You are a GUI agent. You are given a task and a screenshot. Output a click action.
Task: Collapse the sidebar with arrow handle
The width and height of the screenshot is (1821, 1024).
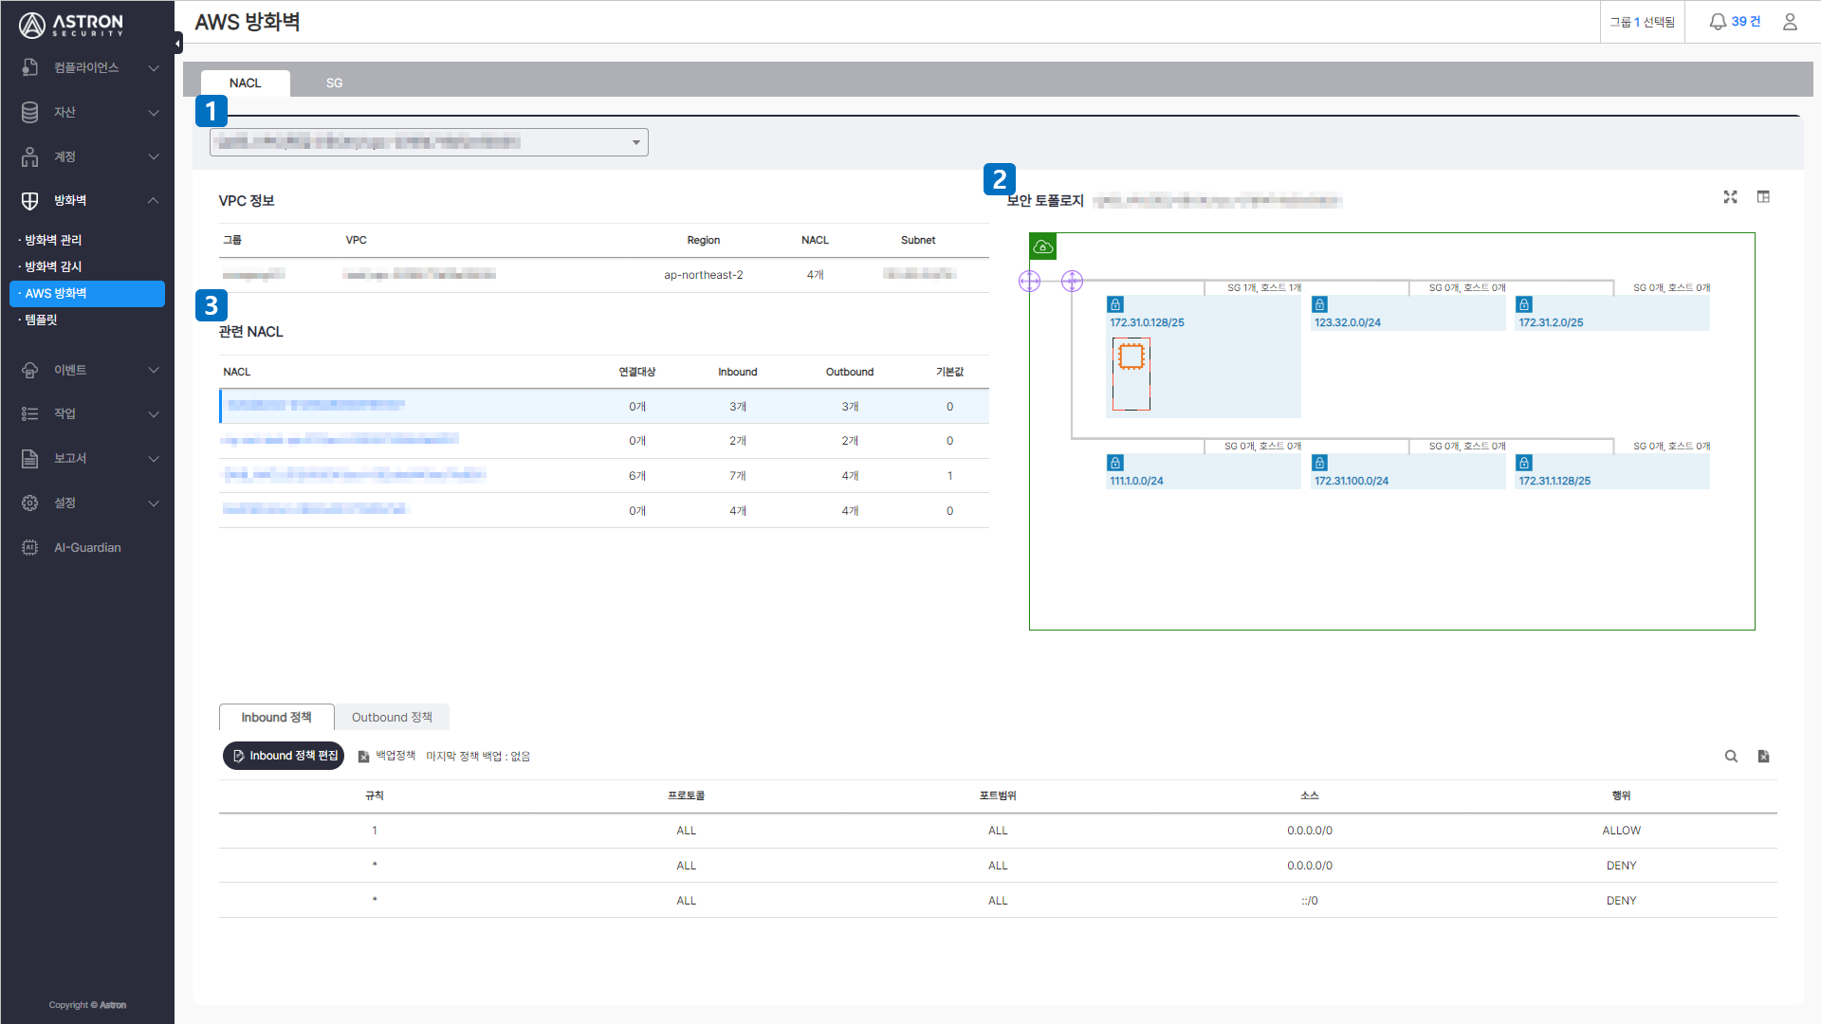coord(178,43)
